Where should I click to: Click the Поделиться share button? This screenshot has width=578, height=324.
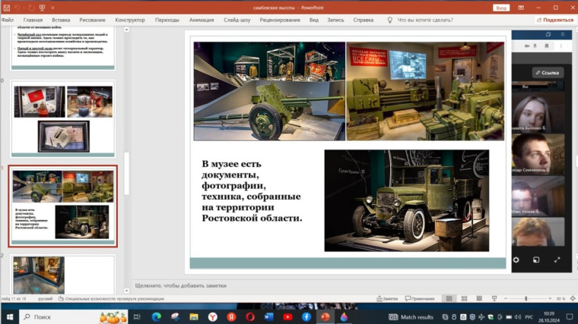(555, 20)
